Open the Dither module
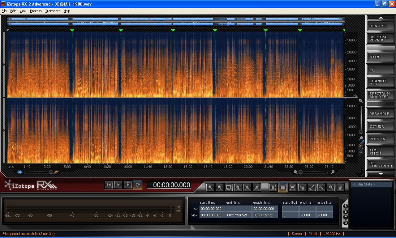The height and width of the screenshot is (238, 396). (381, 126)
